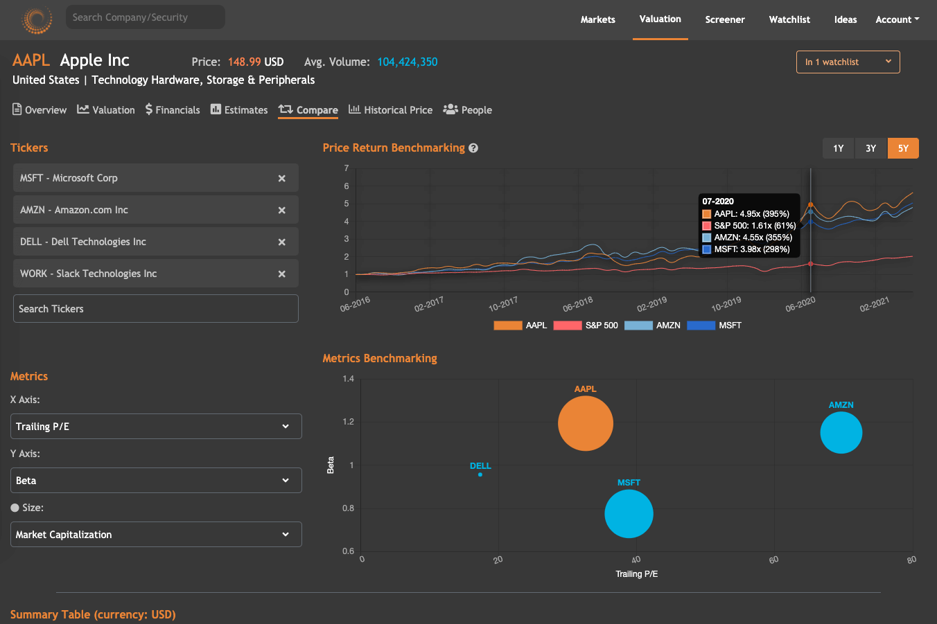Click the DELL dot in metrics chart
Viewport: 937px width, 624px height.
pos(480,474)
